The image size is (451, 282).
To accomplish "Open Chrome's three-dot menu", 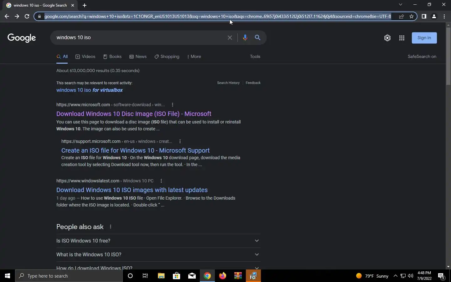I will (x=444, y=16).
